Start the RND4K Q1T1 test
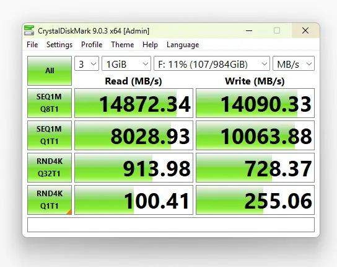337x267 pixels. click(x=50, y=200)
